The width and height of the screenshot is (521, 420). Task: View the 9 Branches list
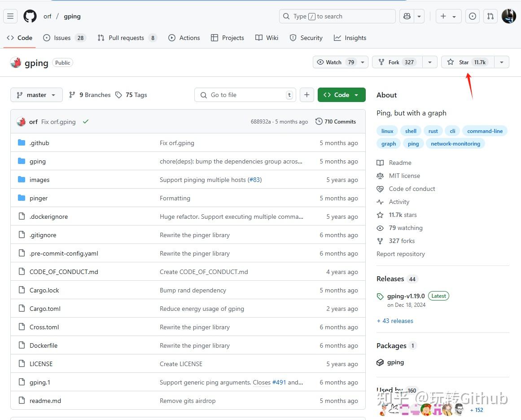point(90,95)
